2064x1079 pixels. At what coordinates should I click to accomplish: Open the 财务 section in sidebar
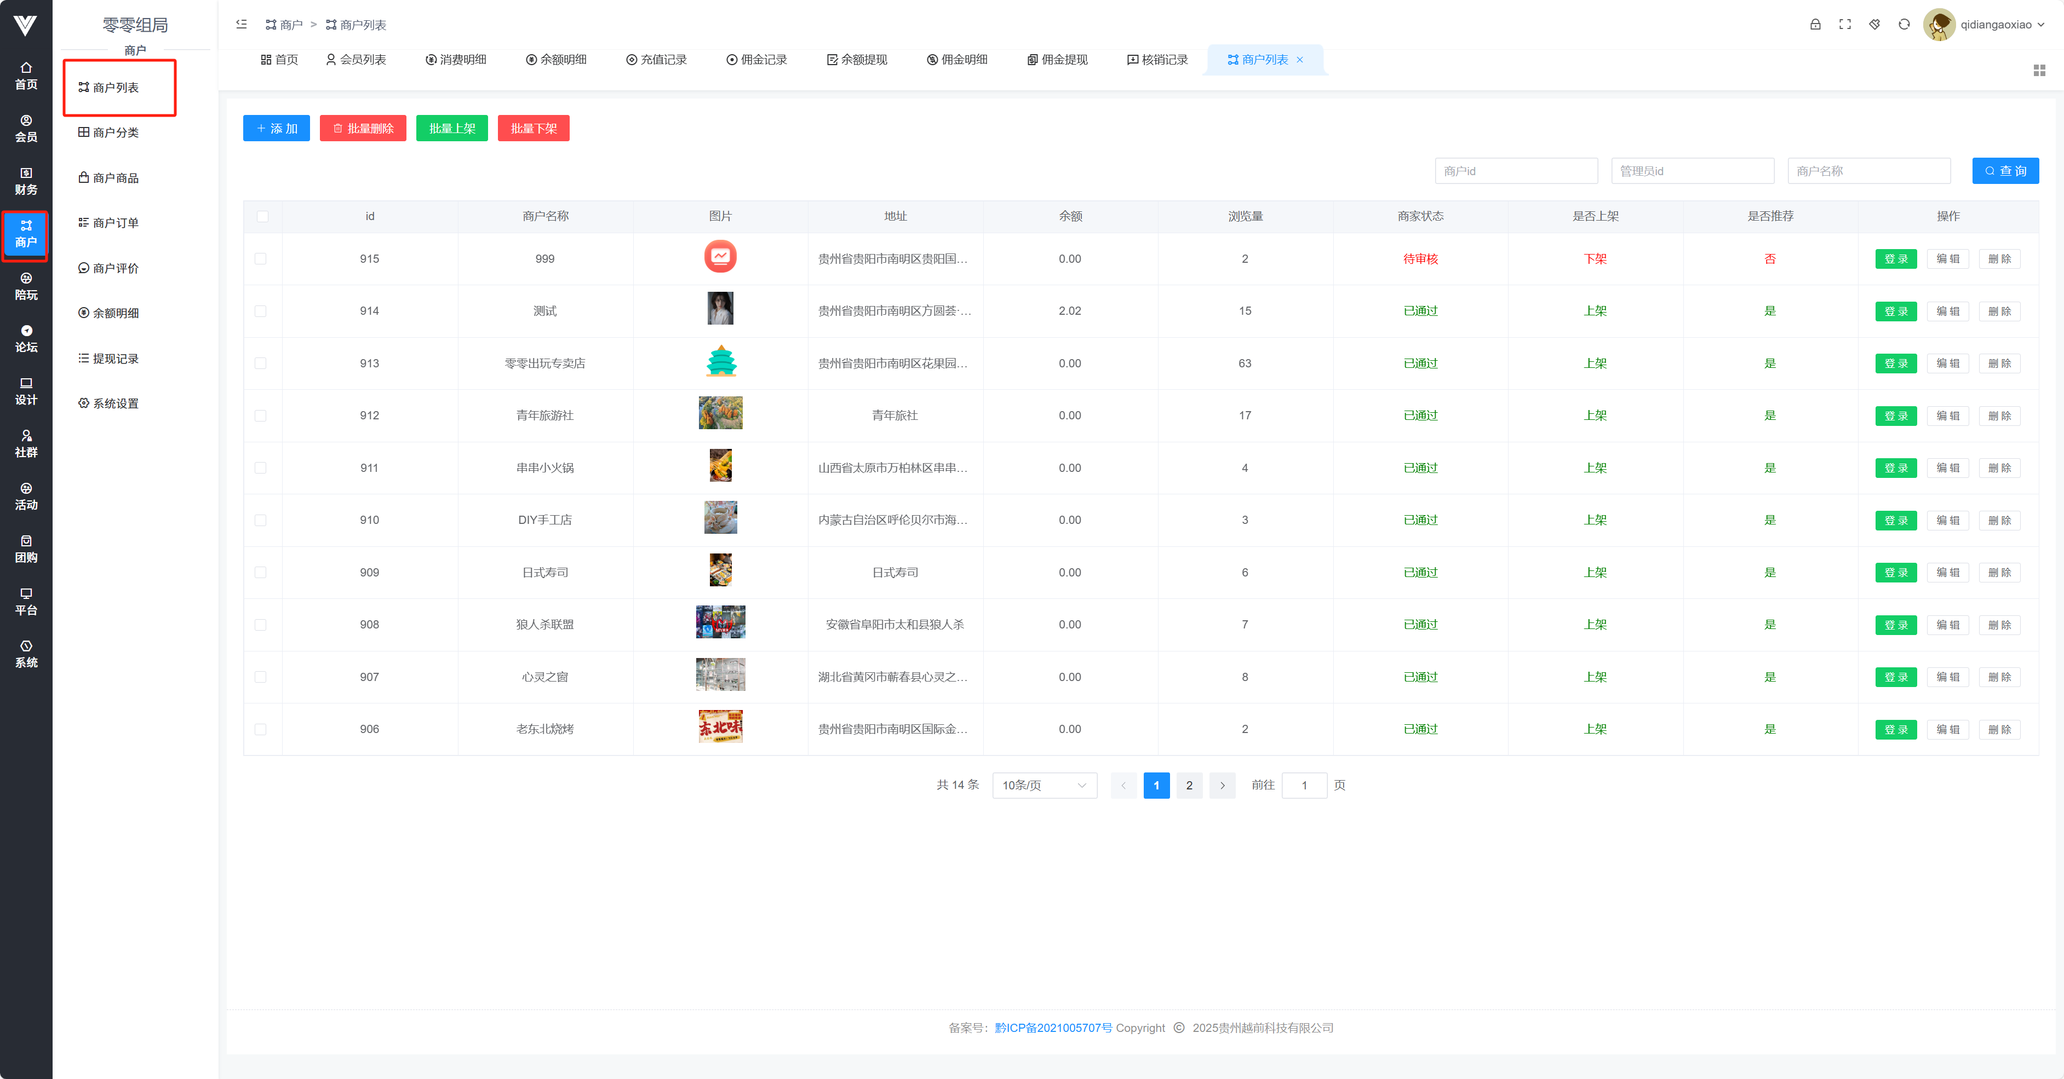click(x=26, y=181)
